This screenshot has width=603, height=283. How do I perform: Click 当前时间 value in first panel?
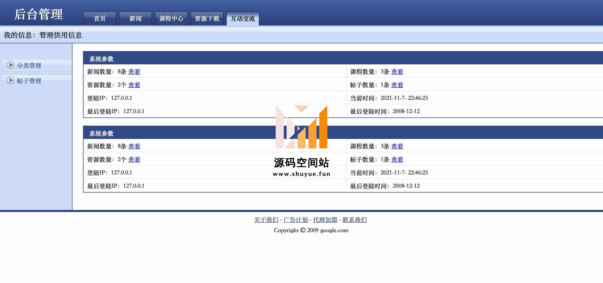pos(404,98)
